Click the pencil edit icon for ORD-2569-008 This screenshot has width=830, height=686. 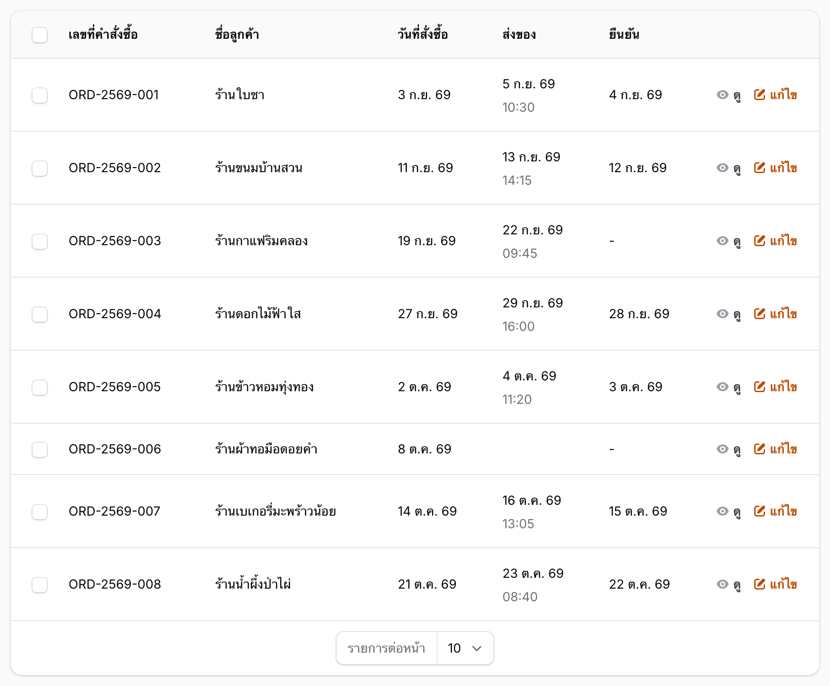760,584
